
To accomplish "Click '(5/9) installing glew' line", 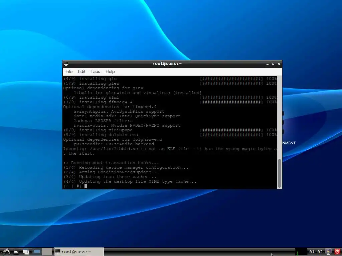I will pyautogui.click(x=91, y=83).
